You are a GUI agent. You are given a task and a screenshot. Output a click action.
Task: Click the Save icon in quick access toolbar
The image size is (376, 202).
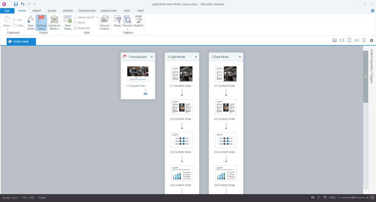(16, 4)
